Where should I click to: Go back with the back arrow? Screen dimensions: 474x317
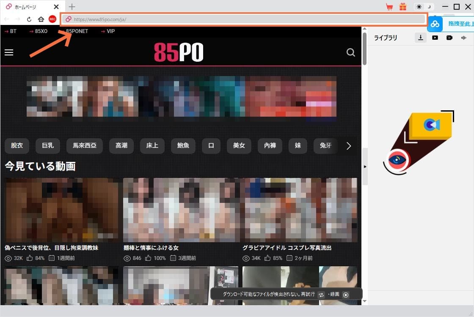tap(6, 19)
